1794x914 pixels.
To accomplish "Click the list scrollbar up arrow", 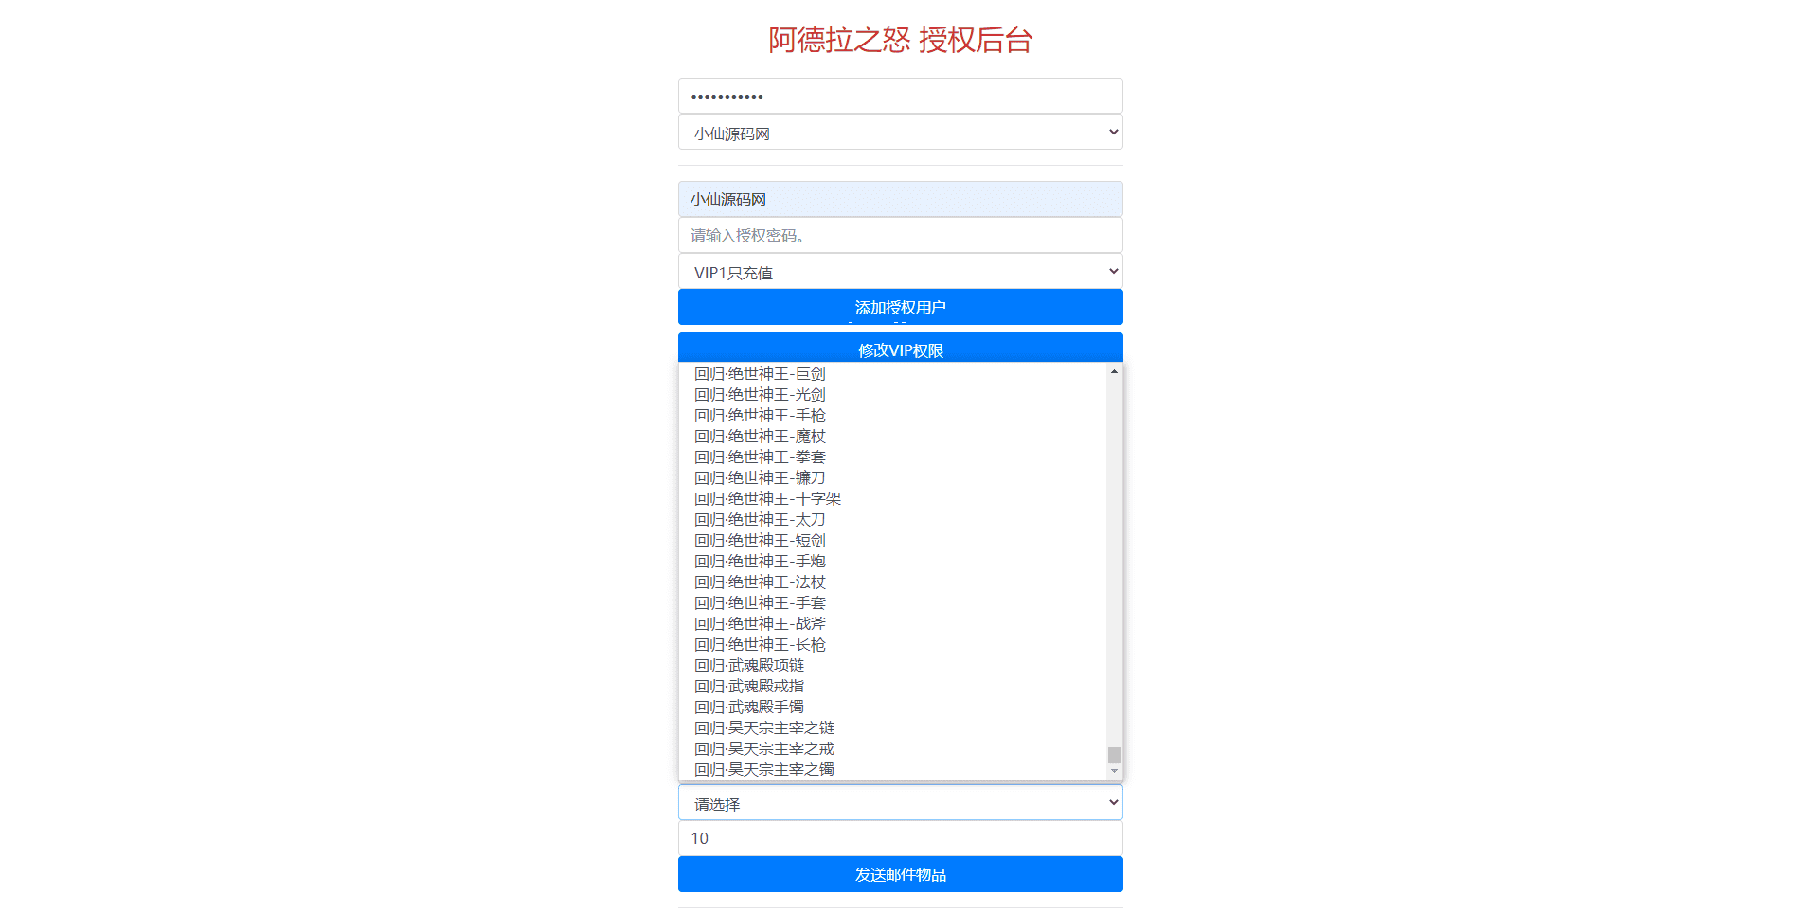I will point(1114,371).
